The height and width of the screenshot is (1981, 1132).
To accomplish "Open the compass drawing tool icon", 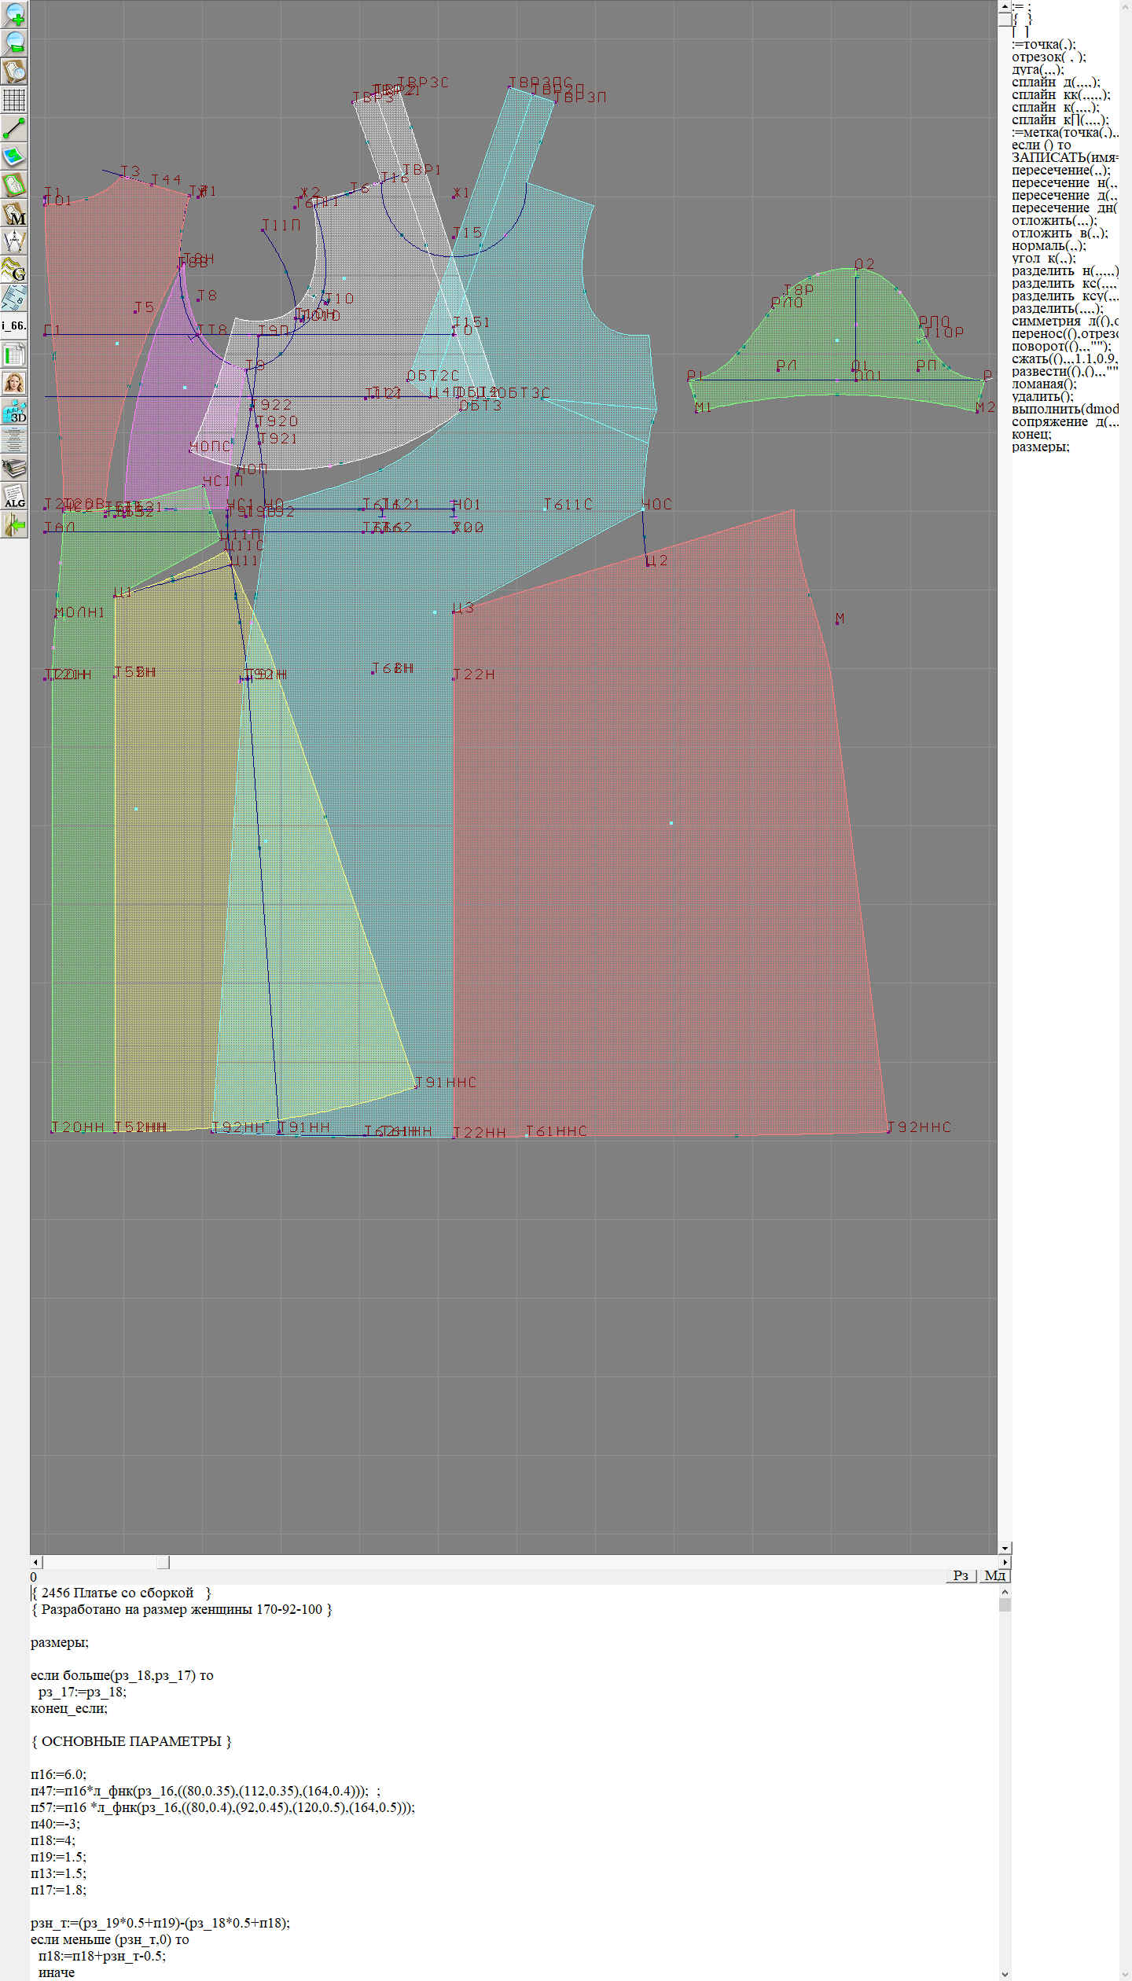I will (14, 241).
